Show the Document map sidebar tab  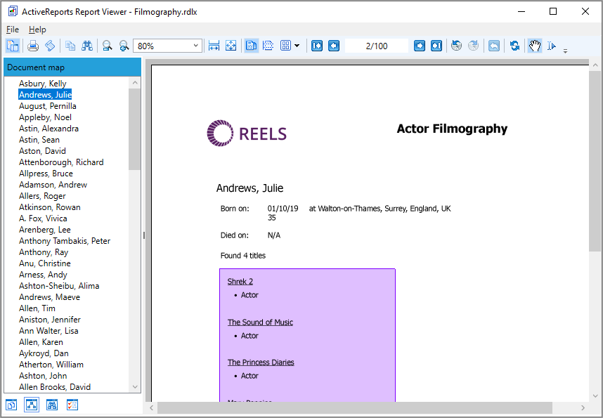pyautogui.click(x=32, y=405)
